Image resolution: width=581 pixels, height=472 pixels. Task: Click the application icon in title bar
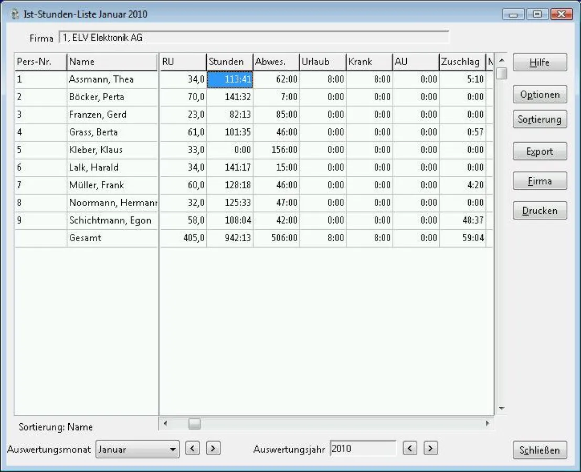16,14
